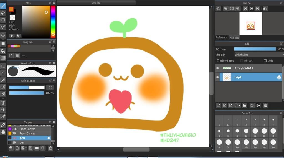Pick the pink swatch in Bảng màu
This screenshot has width=284, height=158.
point(12,46)
